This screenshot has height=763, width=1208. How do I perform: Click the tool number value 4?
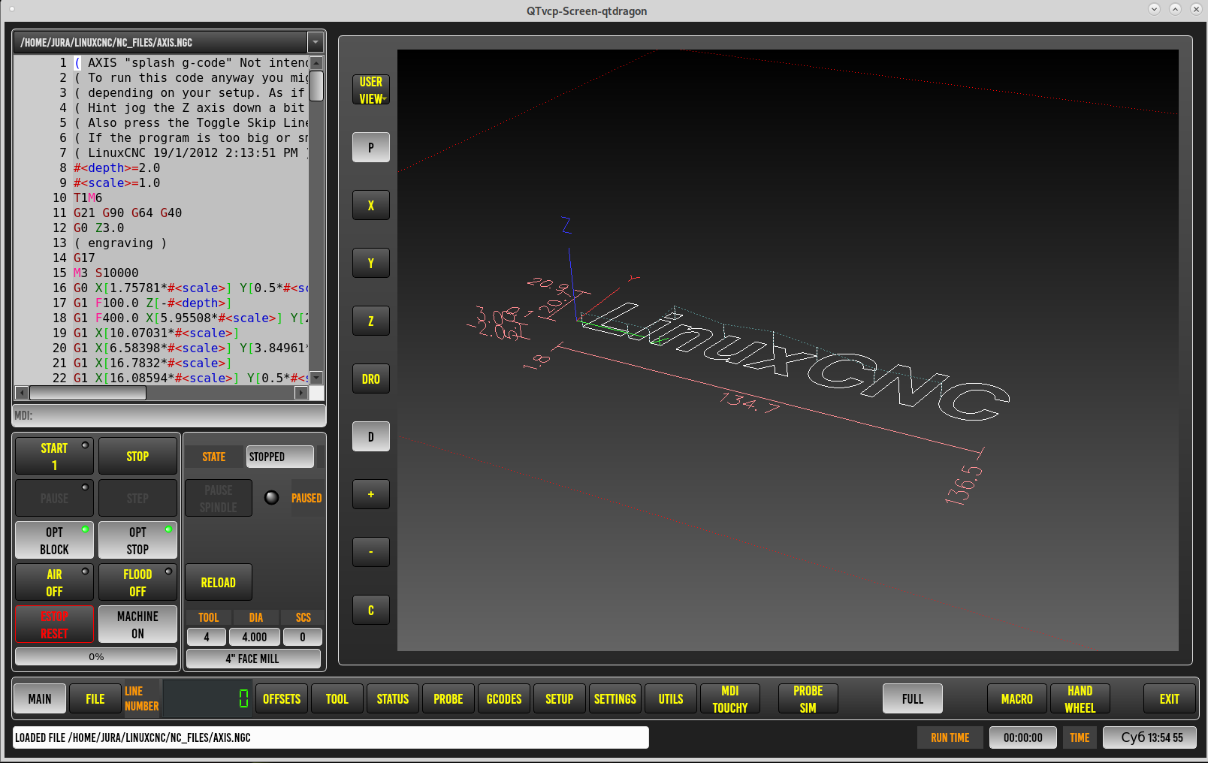207,637
